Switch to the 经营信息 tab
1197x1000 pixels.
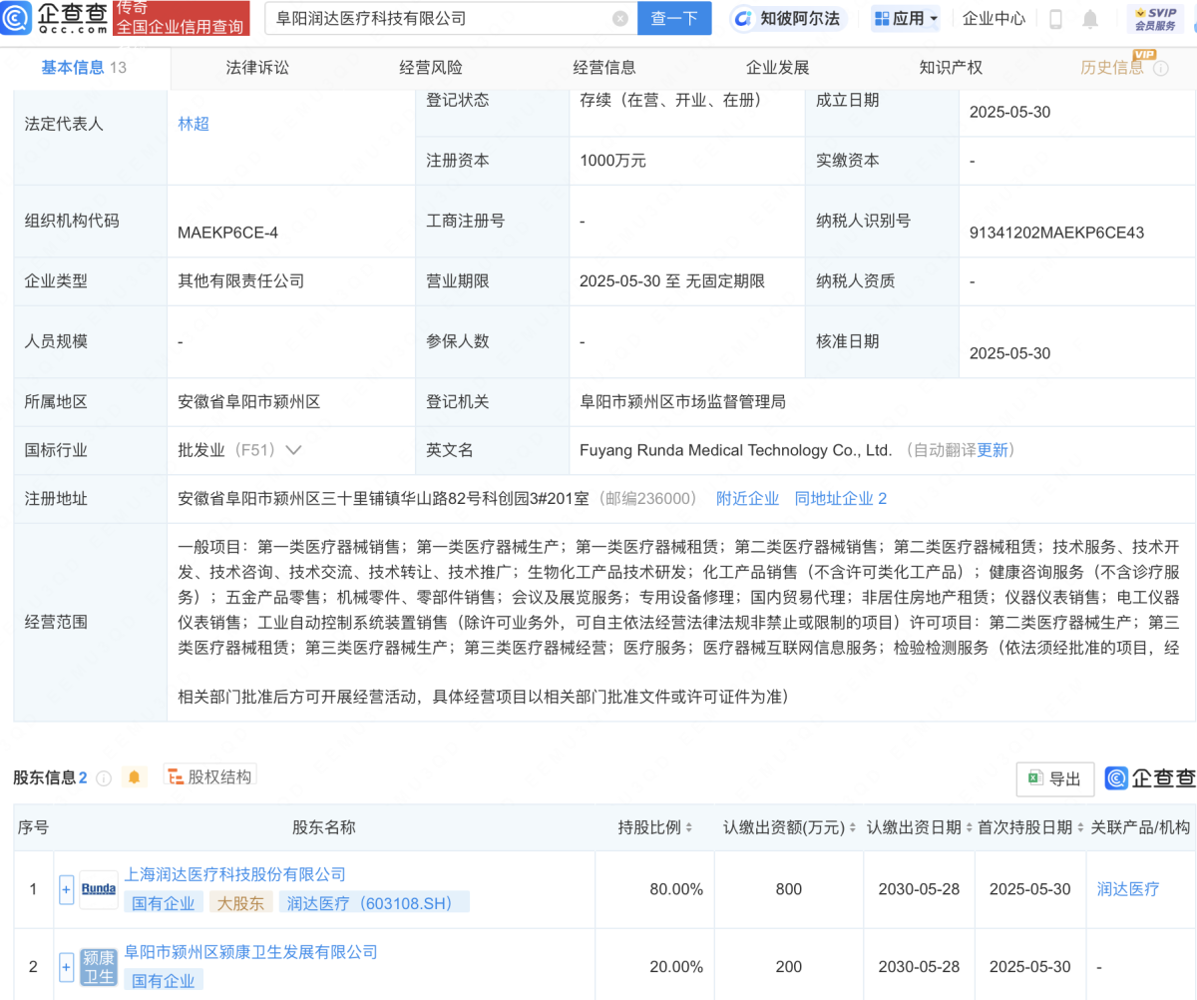tap(604, 68)
